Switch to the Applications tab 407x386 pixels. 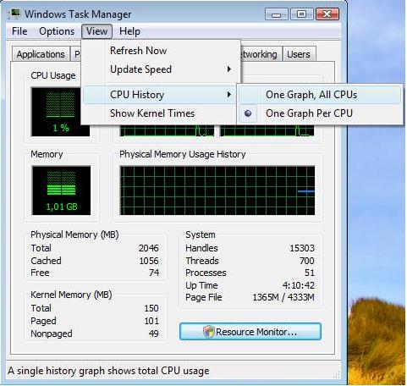point(41,54)
